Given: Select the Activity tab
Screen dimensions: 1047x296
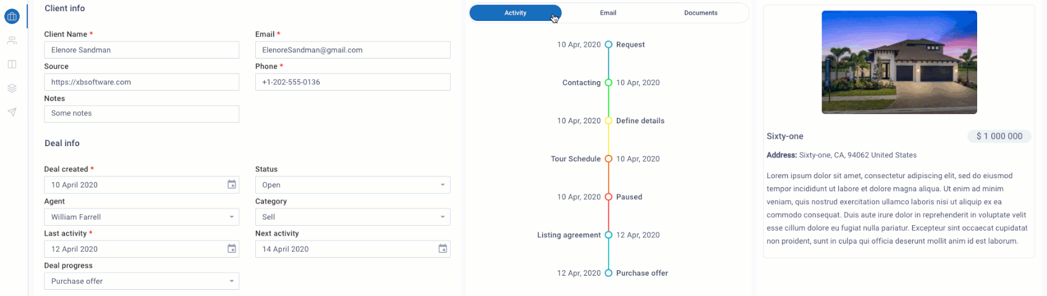Looking at the screenshot, I should (x=515, y=13).
